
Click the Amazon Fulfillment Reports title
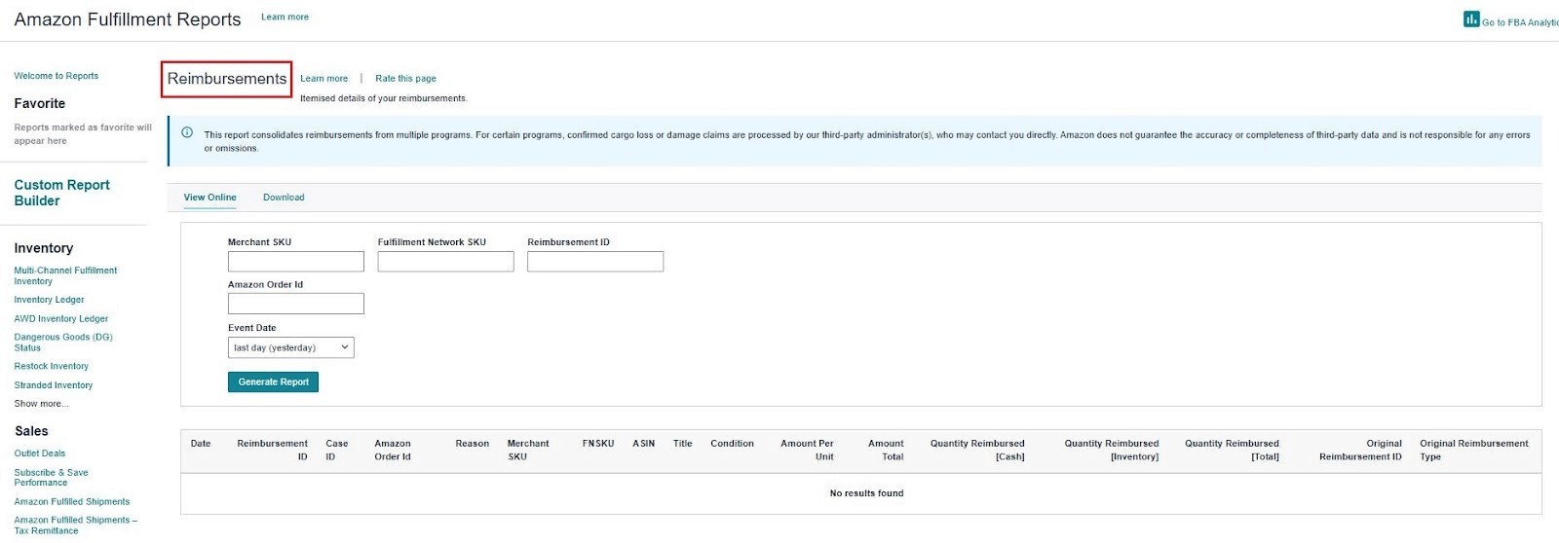click(128, 19)
